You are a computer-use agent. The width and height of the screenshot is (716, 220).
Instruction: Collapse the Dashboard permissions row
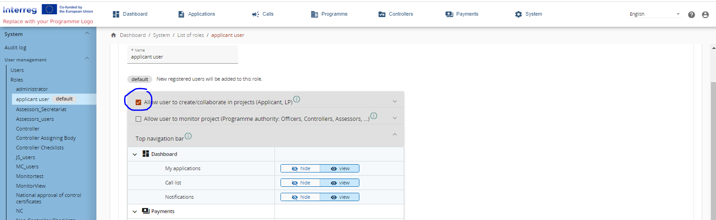135,154
